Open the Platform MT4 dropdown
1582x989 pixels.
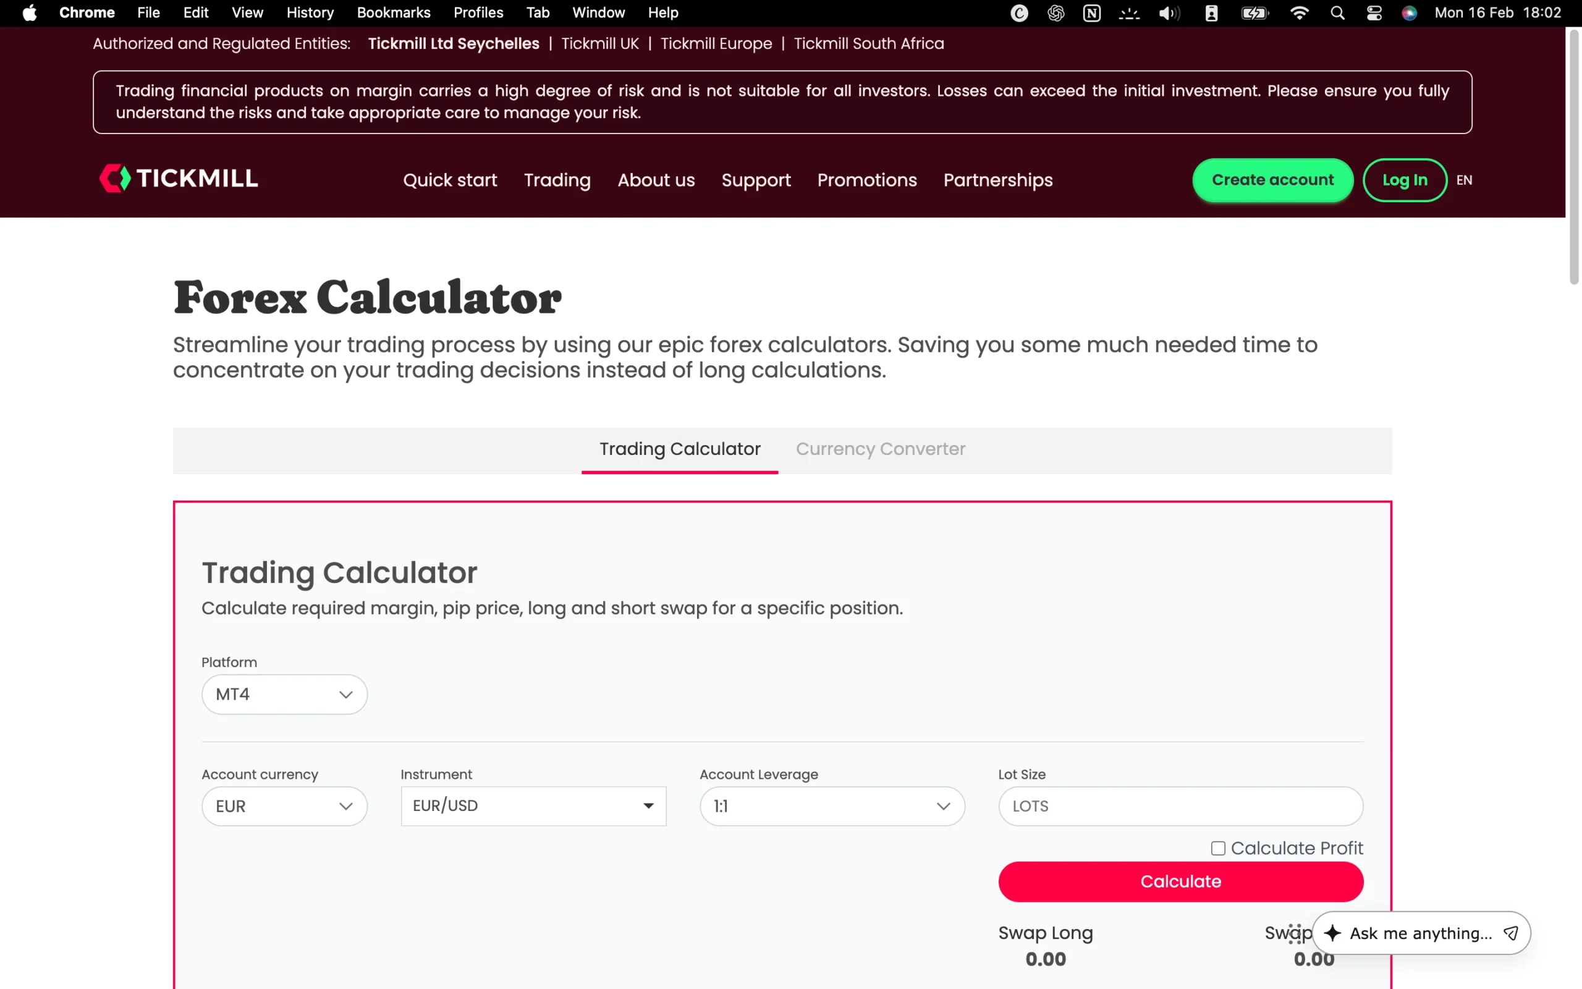(284, 694)
